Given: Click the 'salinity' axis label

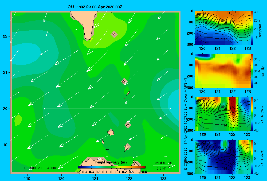Looking at the screenshot, I should click(262, 71).
